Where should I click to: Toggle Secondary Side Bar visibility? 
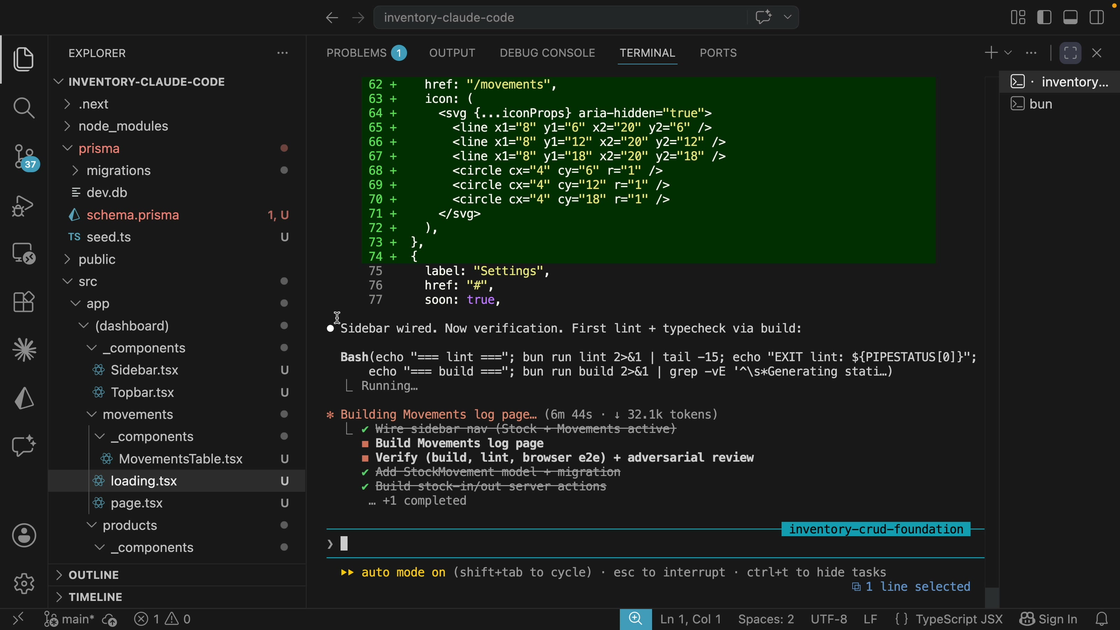(x=1097, y=17)
